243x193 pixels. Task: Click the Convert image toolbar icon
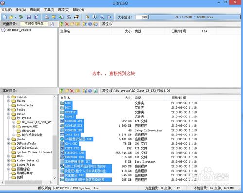54,17
